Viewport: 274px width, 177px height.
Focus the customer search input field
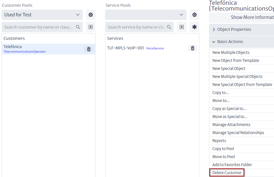(38, 27)
